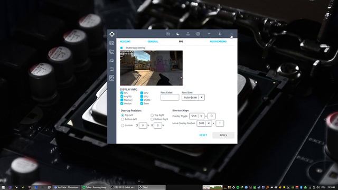
Task: Open the Move Overlay Position Shift dropdown
Action: click(204, 123)
